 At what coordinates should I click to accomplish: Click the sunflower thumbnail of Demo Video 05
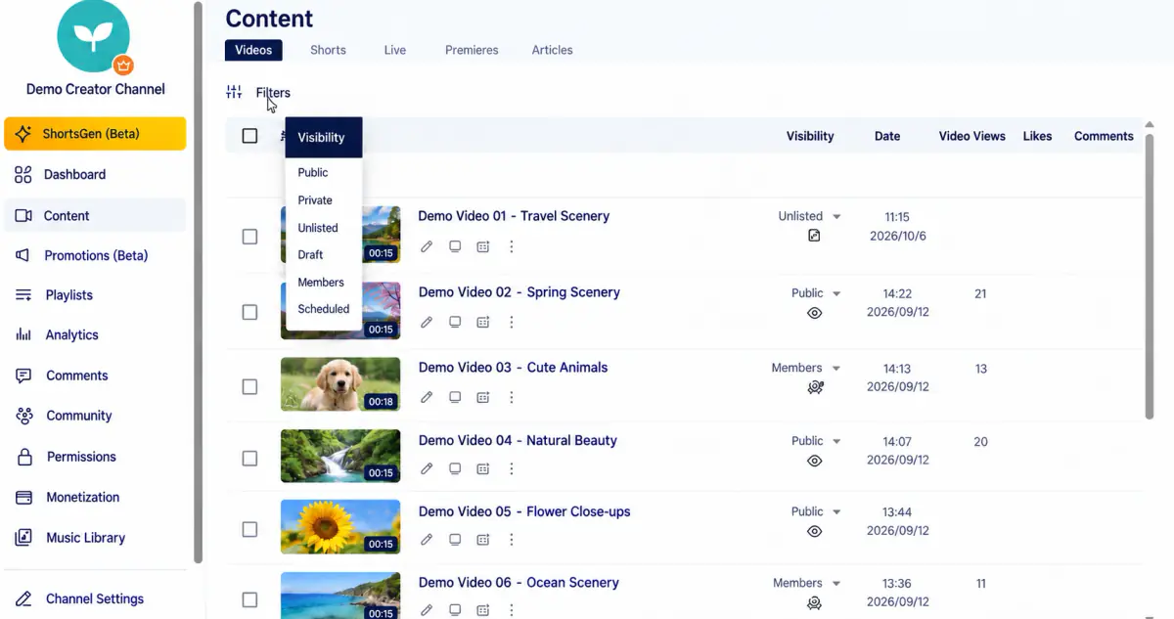coord(340,527)
